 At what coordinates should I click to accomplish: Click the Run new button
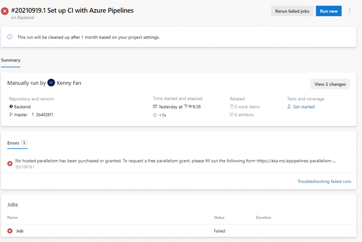coord(328,11)
